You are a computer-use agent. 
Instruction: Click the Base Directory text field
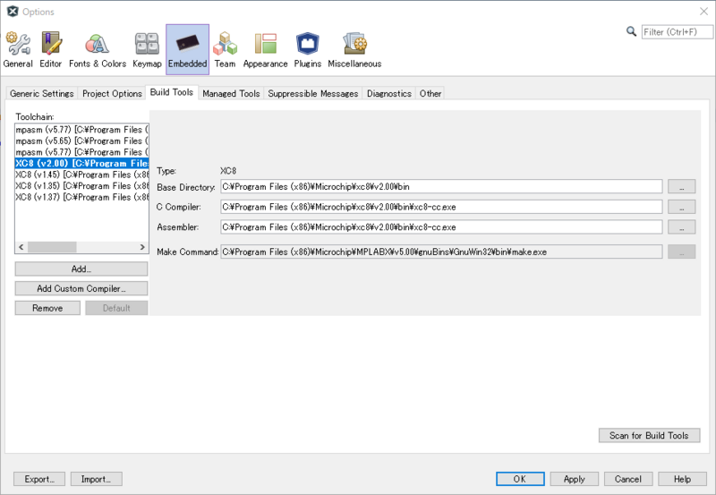pos(441,187)
